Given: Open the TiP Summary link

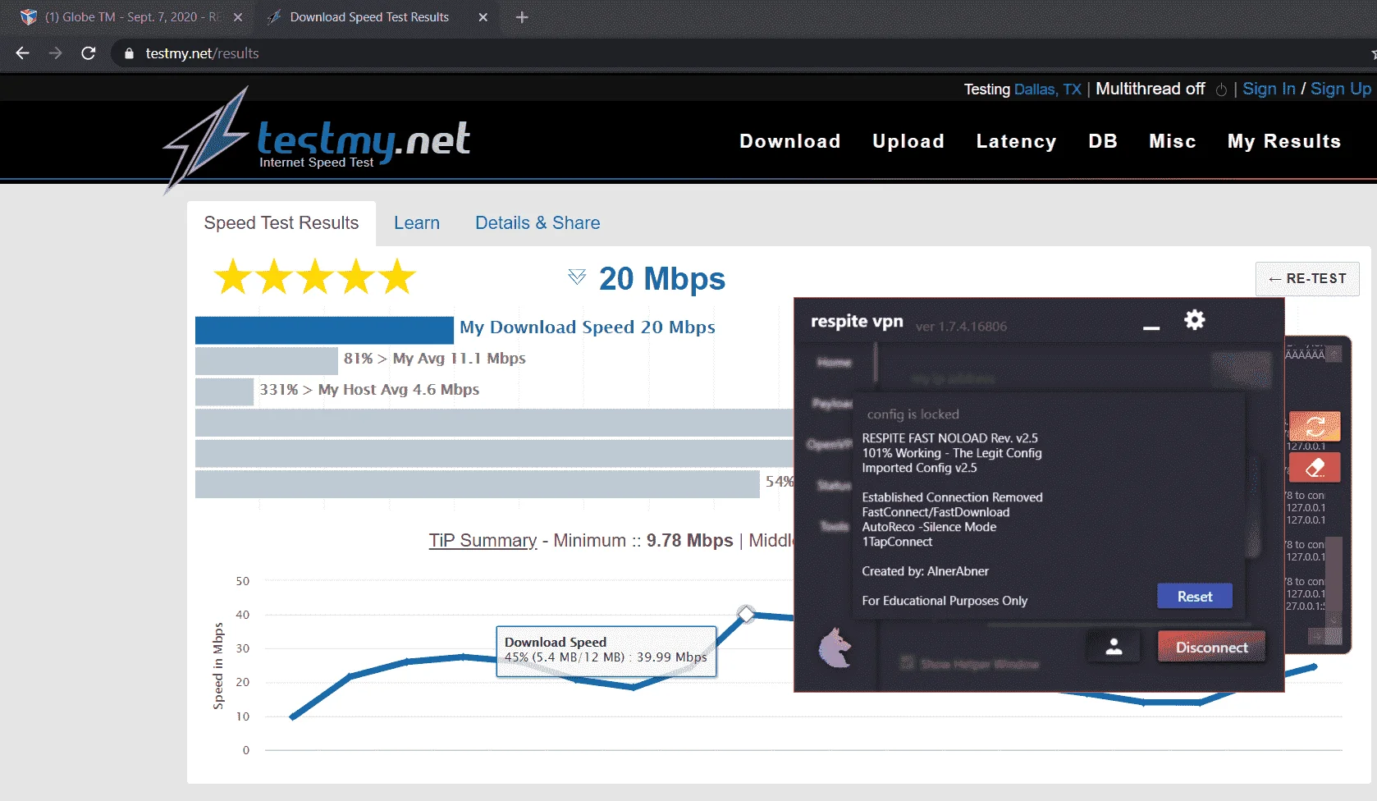Looking at the screenshot, I should coord(483,541).
